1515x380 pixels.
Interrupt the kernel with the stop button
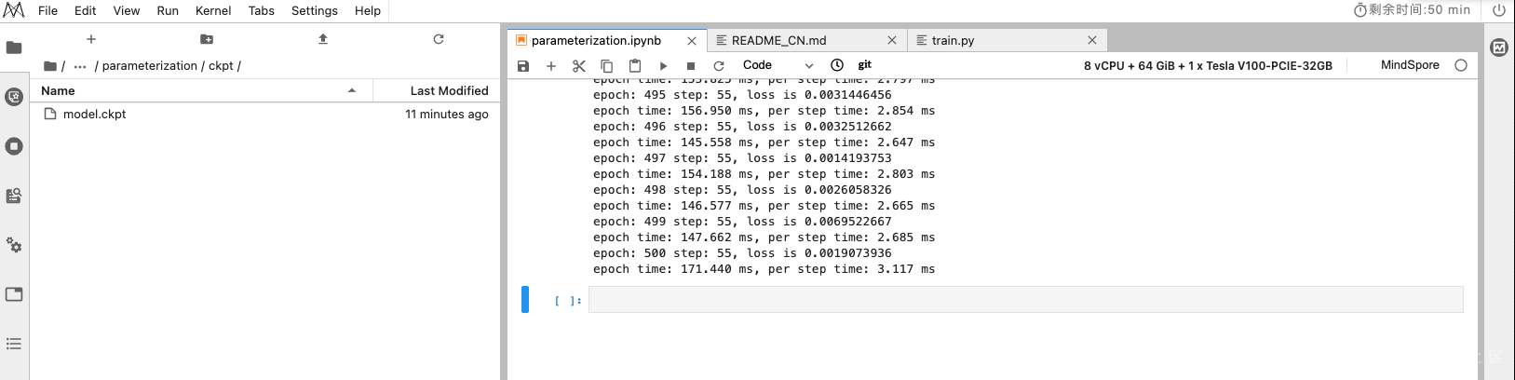coord(691,66)
